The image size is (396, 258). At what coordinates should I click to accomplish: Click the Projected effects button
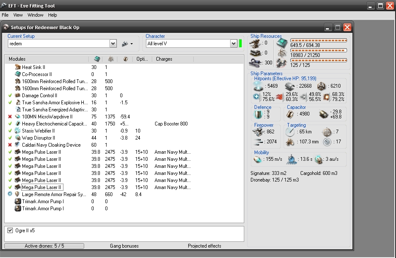(204, 246)
